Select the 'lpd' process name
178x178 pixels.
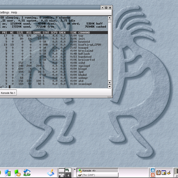tap(81, 72)
